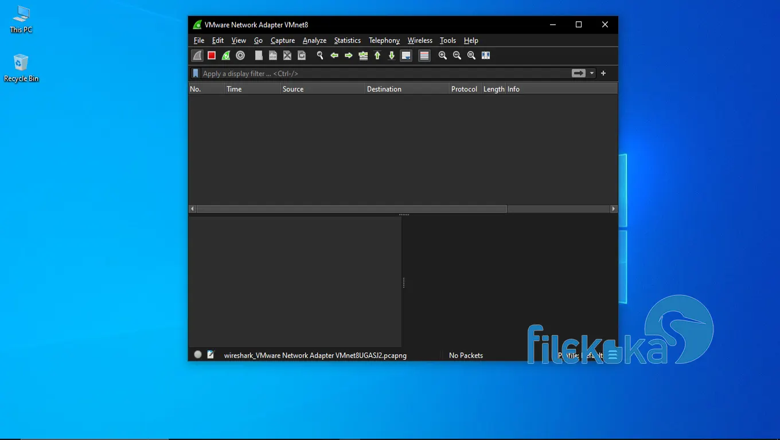The width and height of the screenshot is (780, 440).
Task: Open capture options gear icon
Action: pos(240,56)
